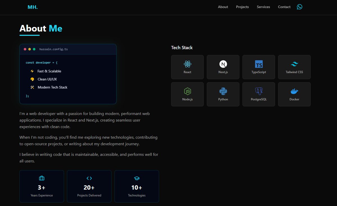Click paragraph starting "When I'm not coding"
This screenshot has width=337, height=206.
click(88, 140)
